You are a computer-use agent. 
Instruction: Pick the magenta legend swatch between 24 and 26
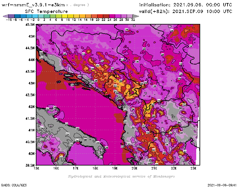pyautogui.click(x=112, y=16)
